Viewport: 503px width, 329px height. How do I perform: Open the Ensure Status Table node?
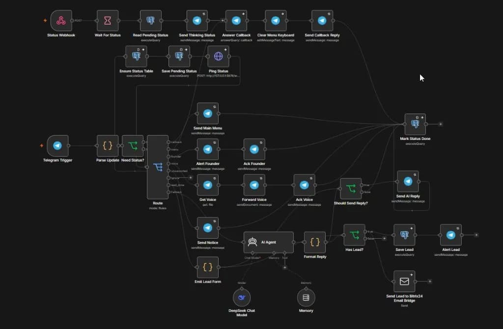point(136,56)
